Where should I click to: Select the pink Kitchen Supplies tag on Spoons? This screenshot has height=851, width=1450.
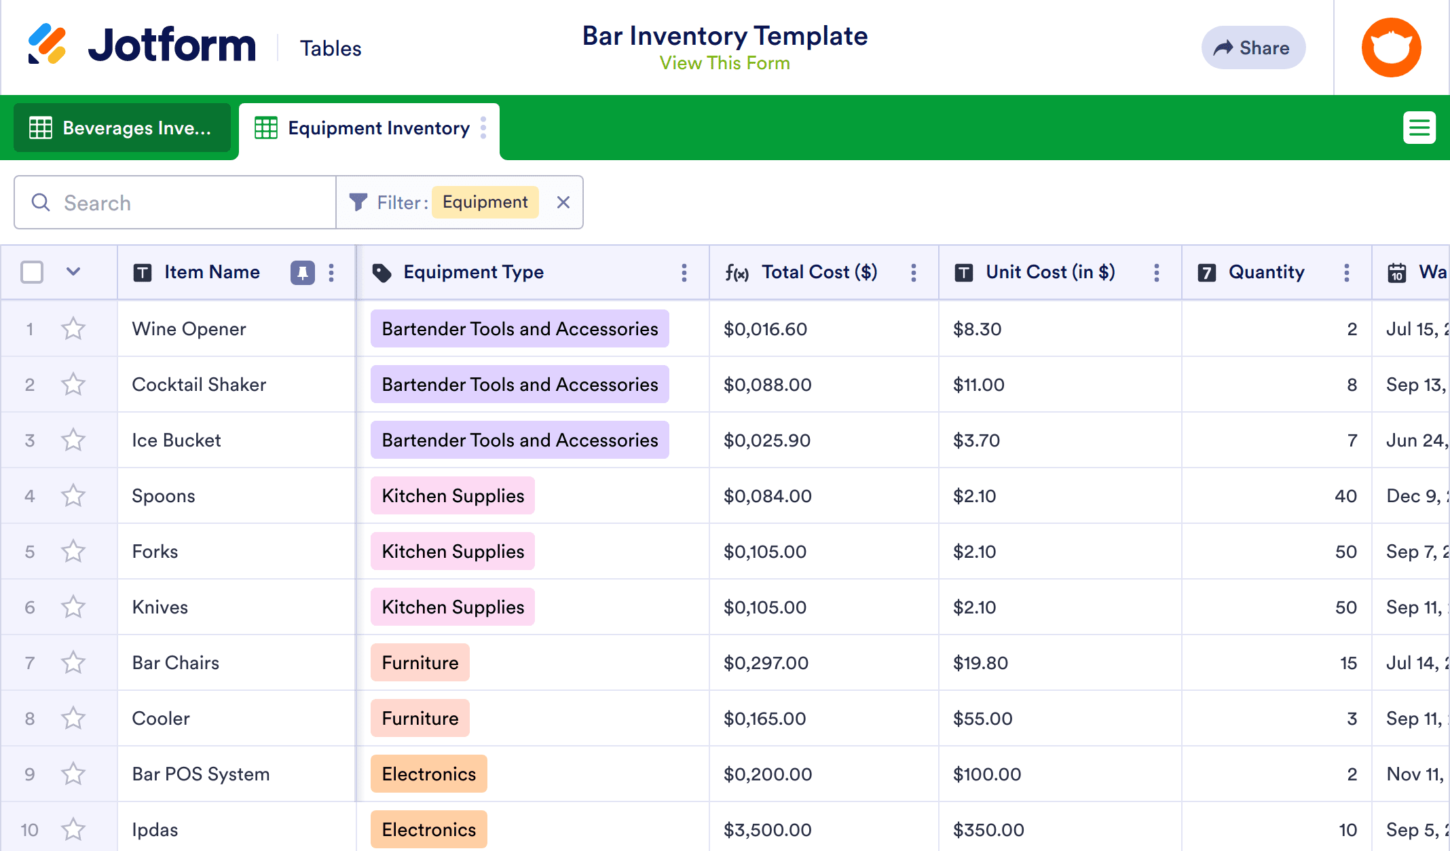point(452,495)
